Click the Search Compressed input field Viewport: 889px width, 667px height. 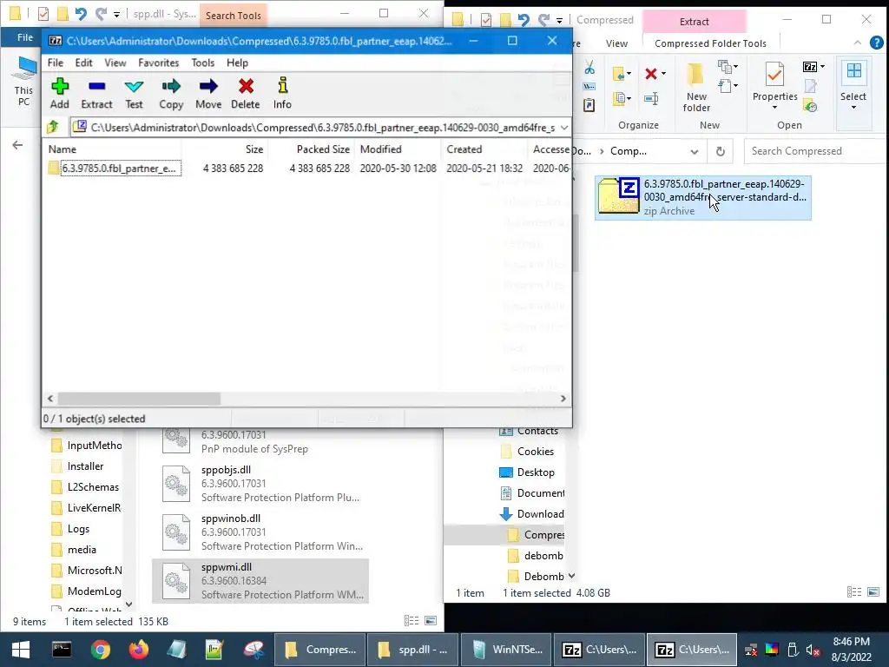point(815,151)
